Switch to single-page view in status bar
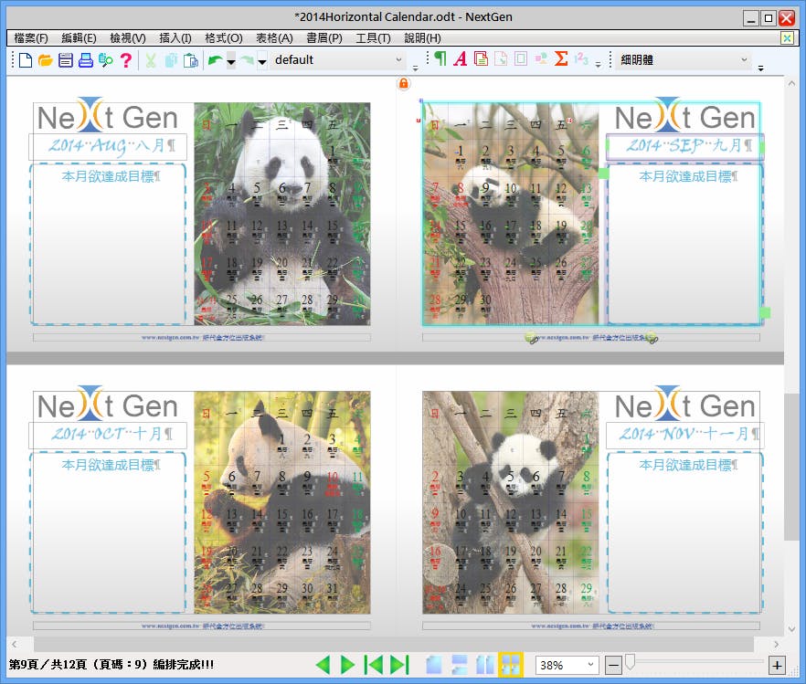This screenshot has width=806, height=684. point(435,666)
